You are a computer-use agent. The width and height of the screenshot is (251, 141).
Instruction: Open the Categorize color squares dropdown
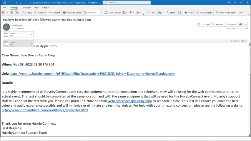click(124, 12)
